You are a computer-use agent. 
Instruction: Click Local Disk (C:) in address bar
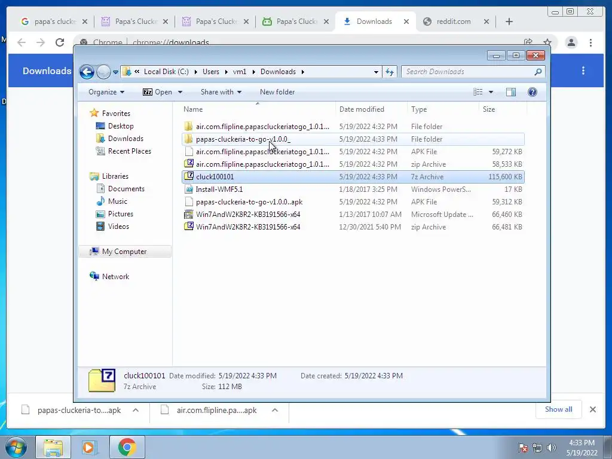(x=166, y=72)
